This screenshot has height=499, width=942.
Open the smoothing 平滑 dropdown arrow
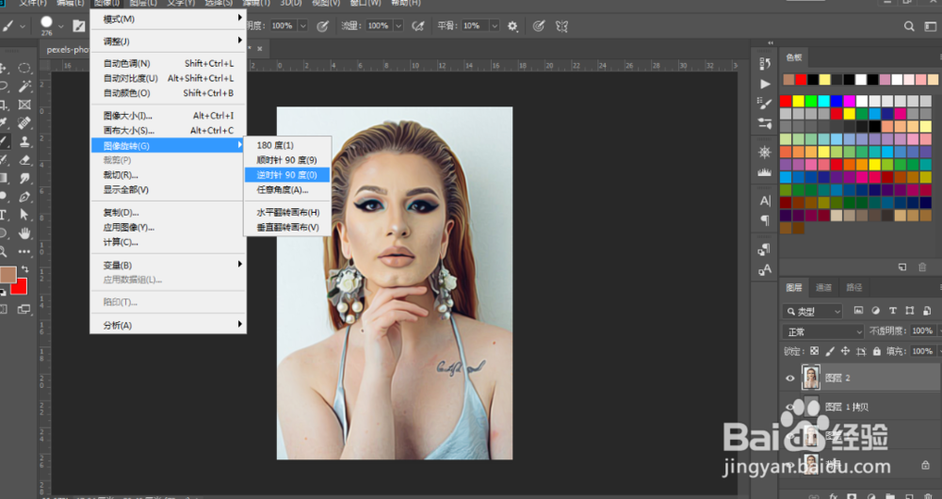pyautogui.click(x=495, y=25)
